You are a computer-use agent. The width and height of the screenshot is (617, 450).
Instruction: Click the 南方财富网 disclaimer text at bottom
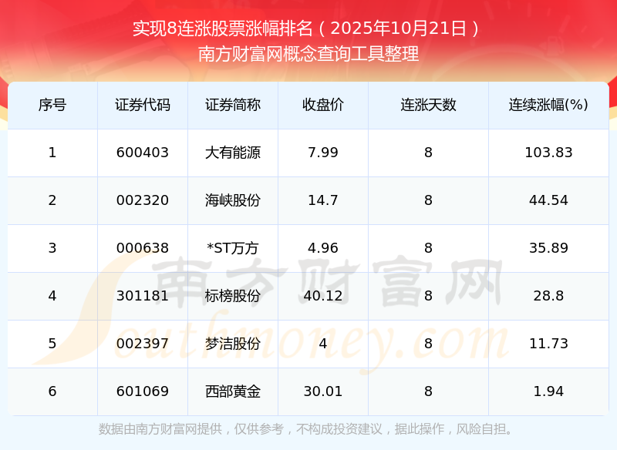pyautogui.click(x=308, y=429)
